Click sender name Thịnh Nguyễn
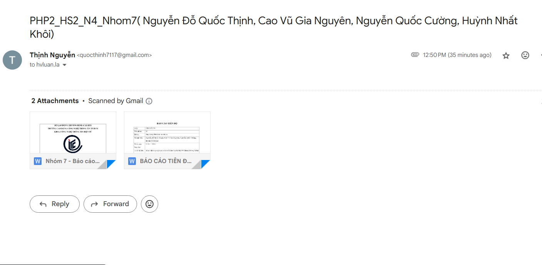Image resolution: width=542 pixels, height=265 pixels. coord(52,55)
